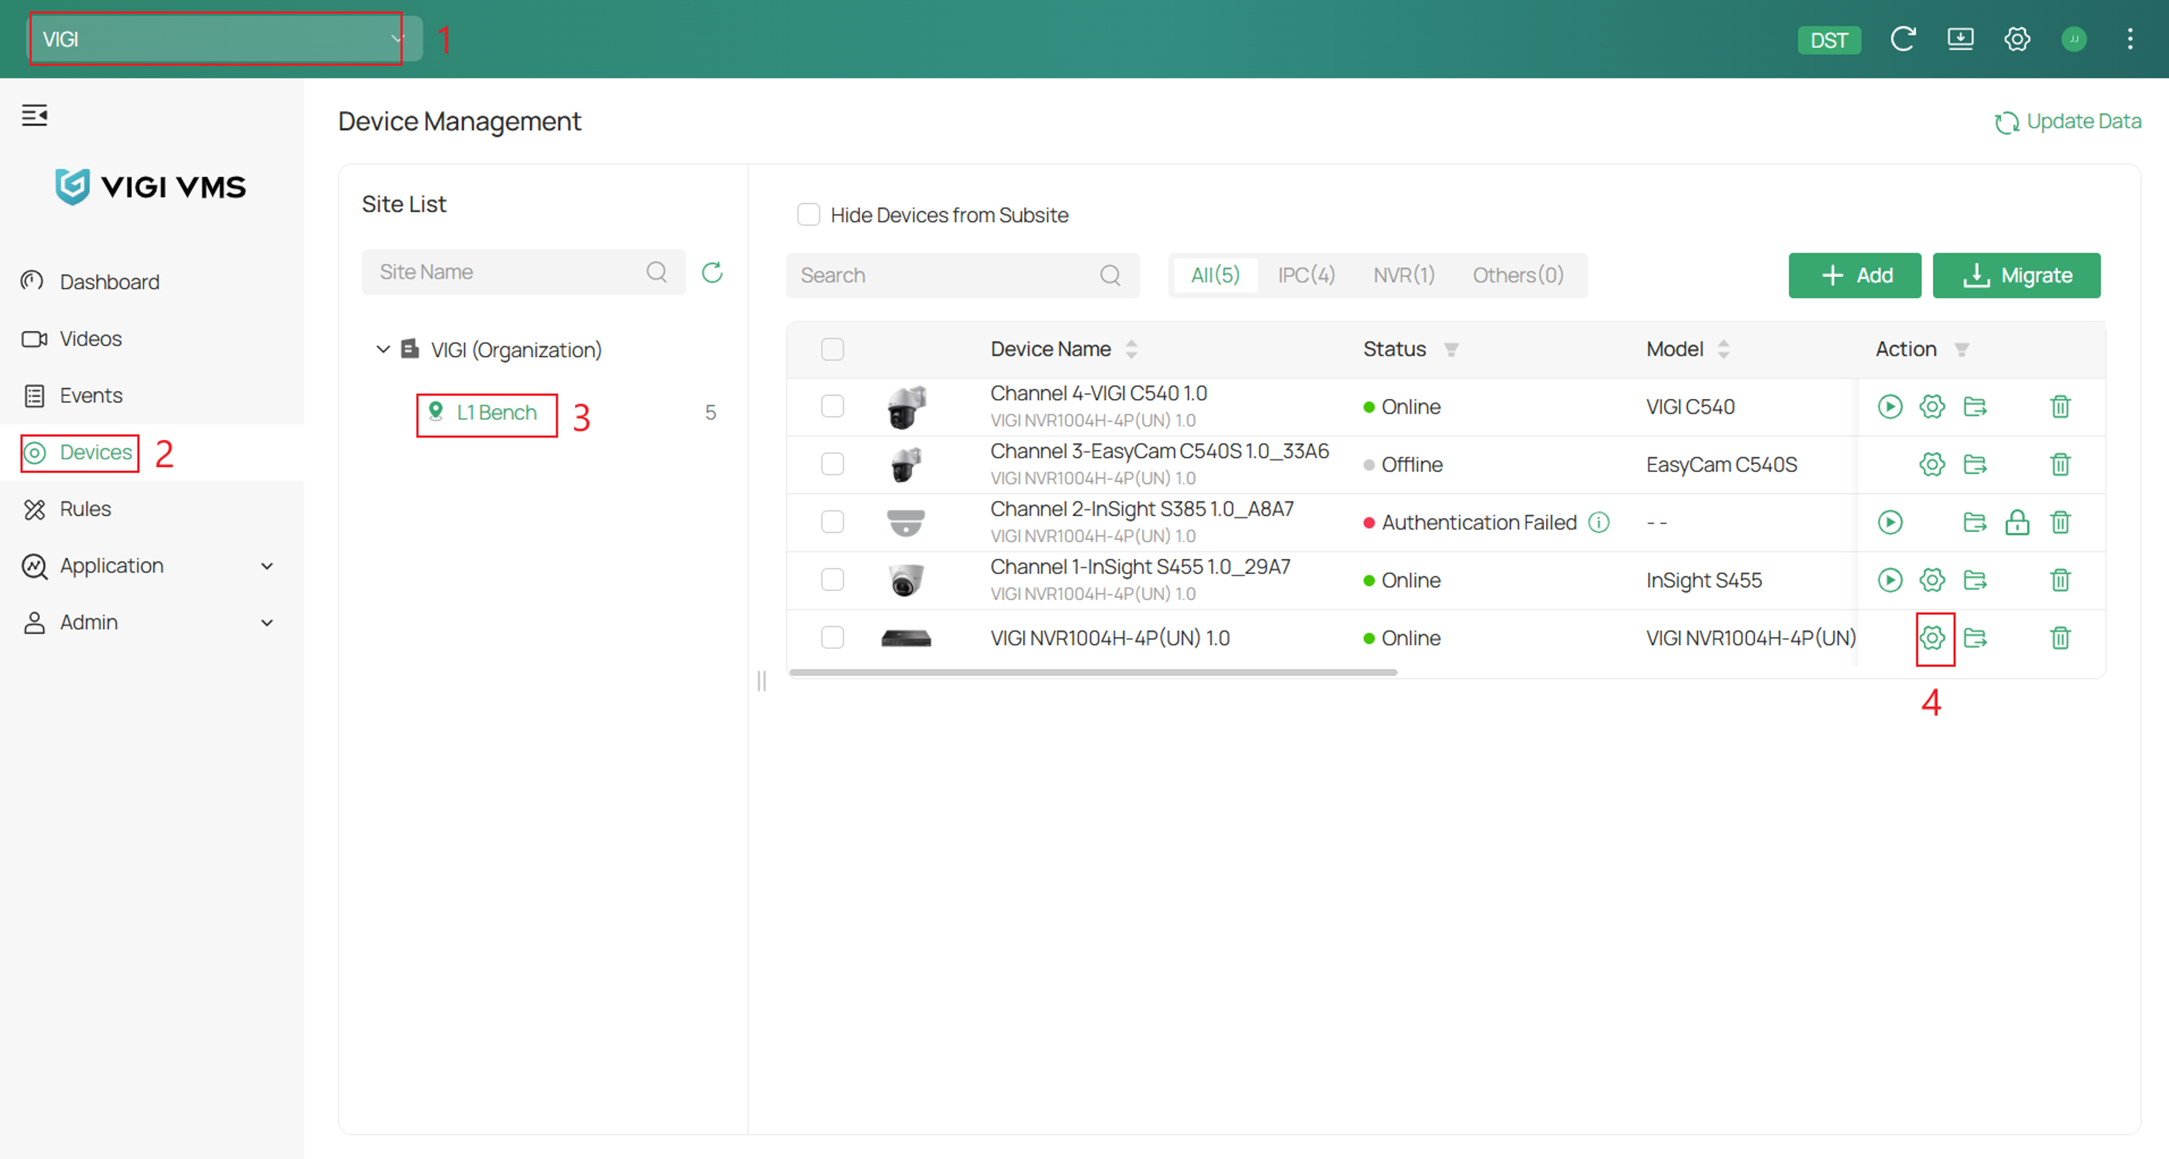Image resolution: width=2169 pixels, height=1159 pixels.
Task: Move Channel 3-EasyCam C540S to another site
Action: pyautogui.click(x=1975, y=464)
